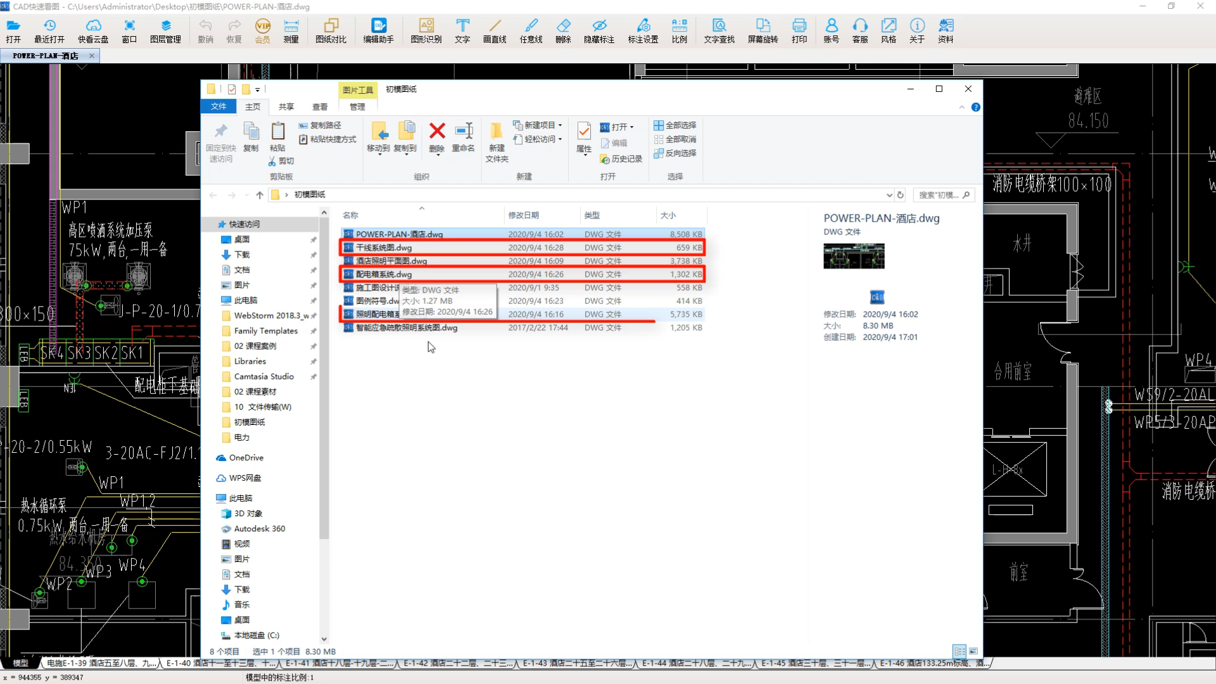1216x684 pixels.
Task: Select the 画直线 draw line tool
Action: [x=495, y=30]
